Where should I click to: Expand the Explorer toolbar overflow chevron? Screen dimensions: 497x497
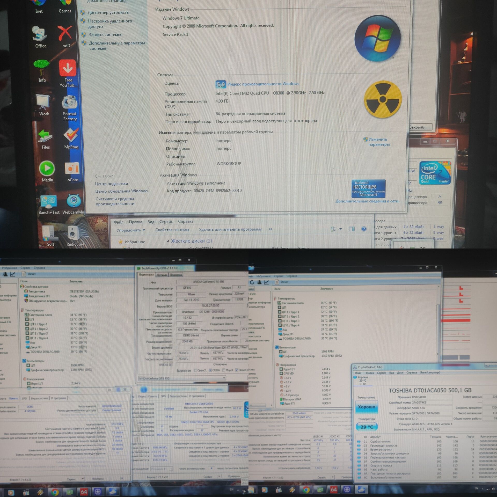click(271, 229)
